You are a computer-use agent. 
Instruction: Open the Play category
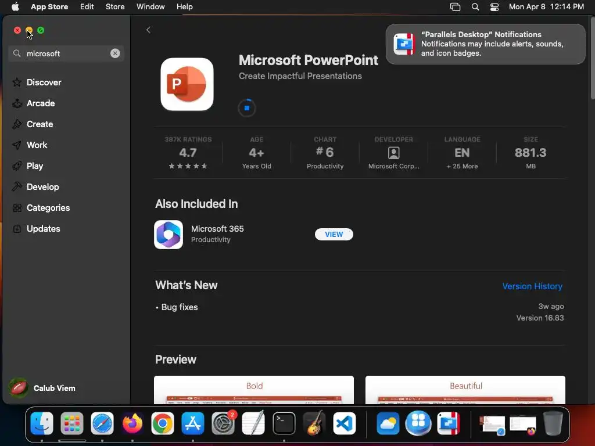27,166
